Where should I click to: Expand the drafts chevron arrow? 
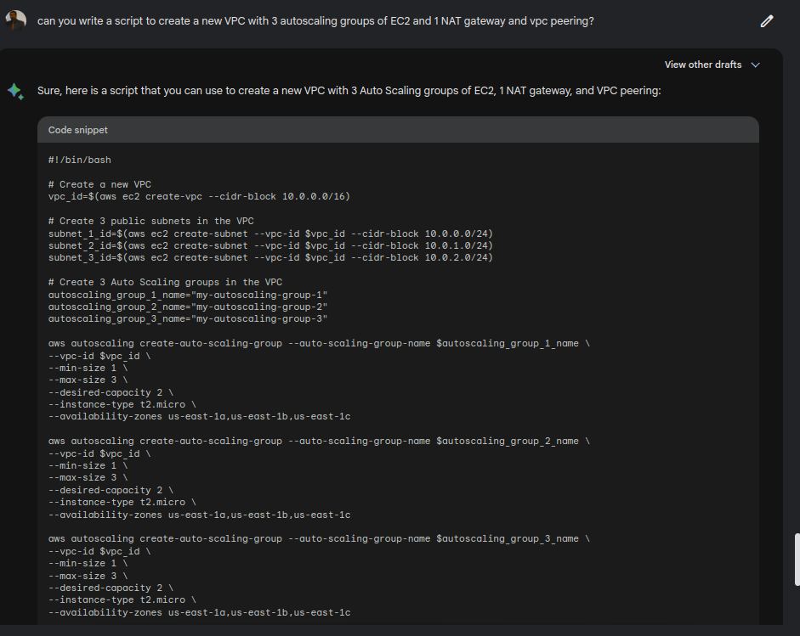click(756, 65)
